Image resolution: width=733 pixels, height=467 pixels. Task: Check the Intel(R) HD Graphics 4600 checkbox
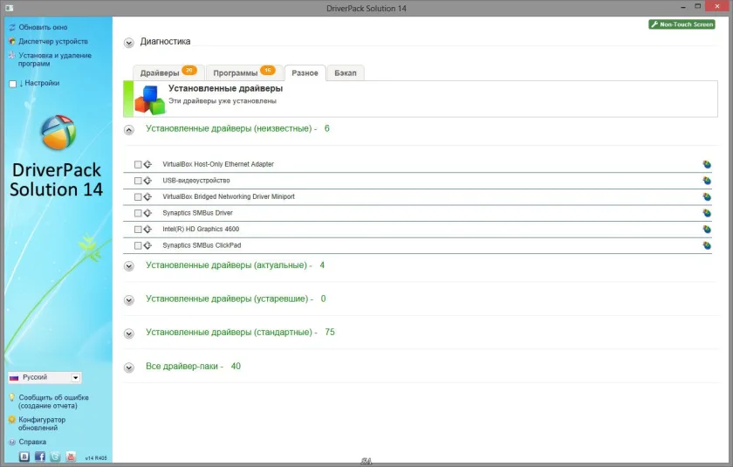coord(138,230)
